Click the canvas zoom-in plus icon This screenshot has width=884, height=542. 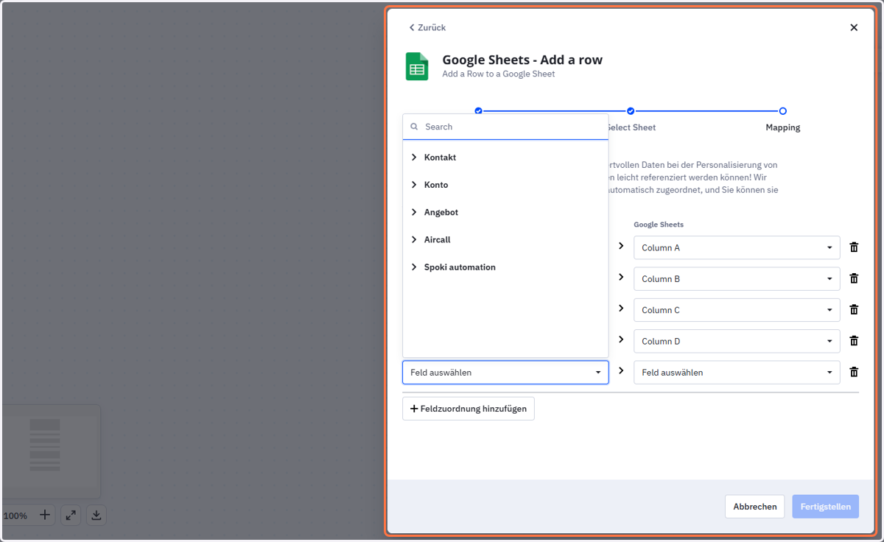[x=45, y=515]
